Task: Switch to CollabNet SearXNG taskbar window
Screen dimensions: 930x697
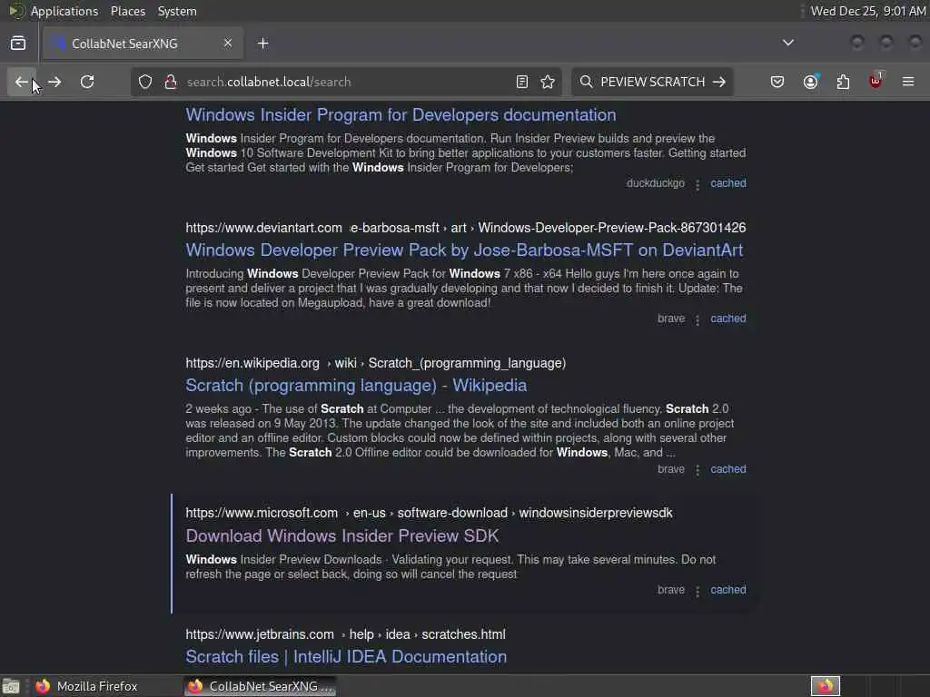Action: tap(260, 686)
